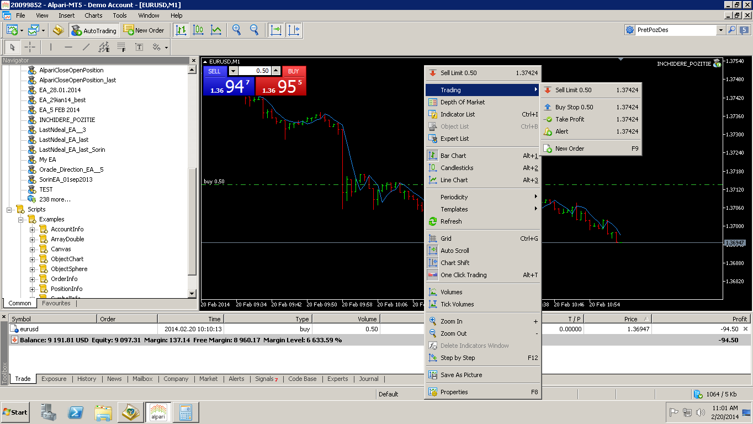Open the volume dropdown in the trade panel
Viewport: 753px width, 424px height.
tap(233, 71)
